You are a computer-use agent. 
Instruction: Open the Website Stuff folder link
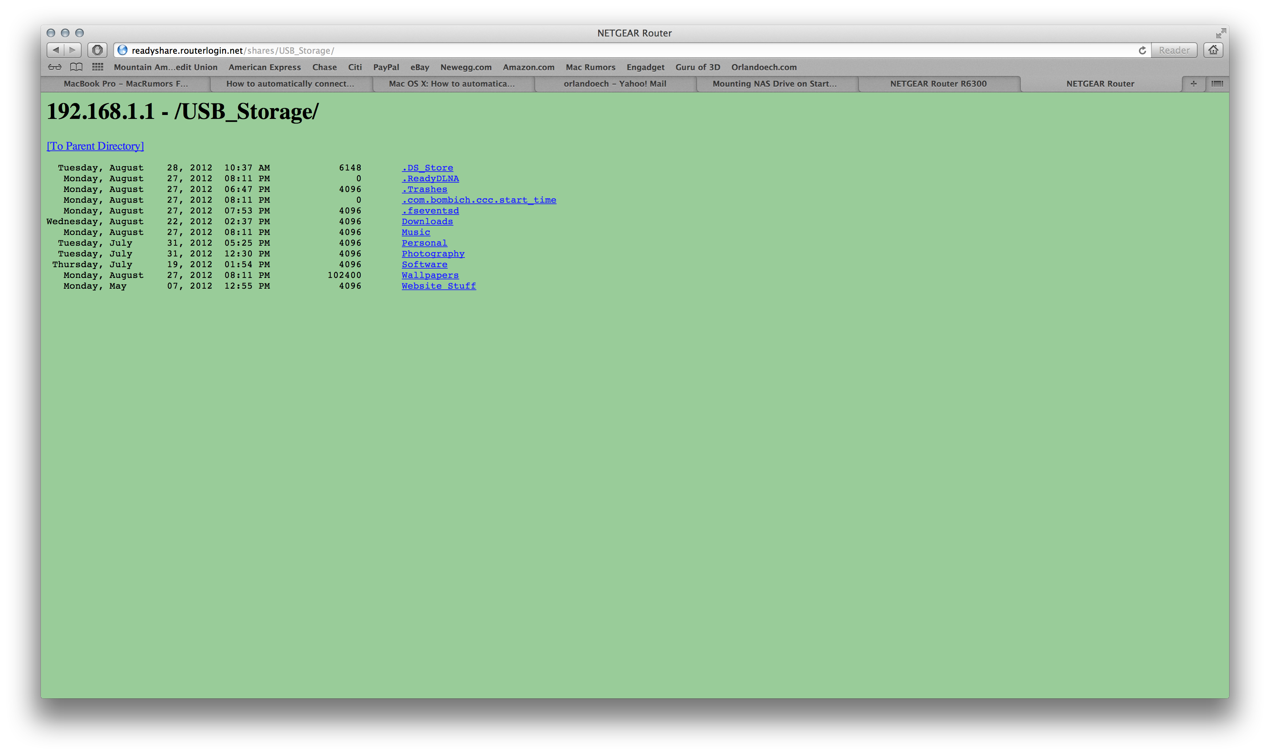pyautogui.click(x=439, y=286)
